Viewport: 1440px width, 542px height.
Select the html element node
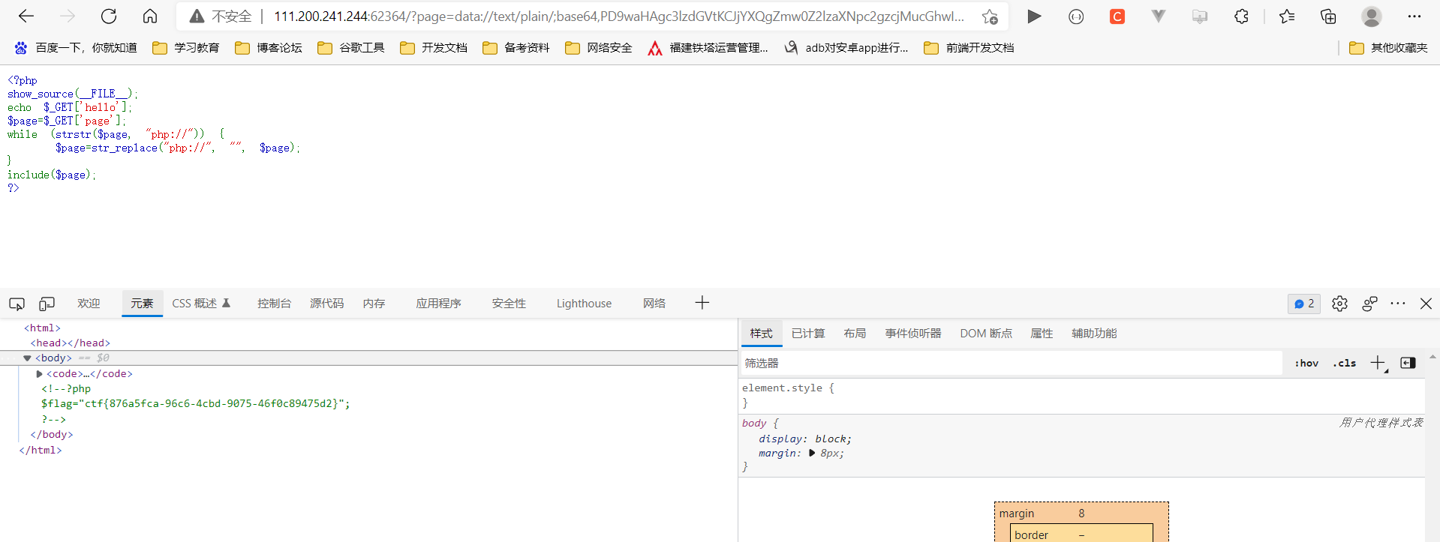42,328
